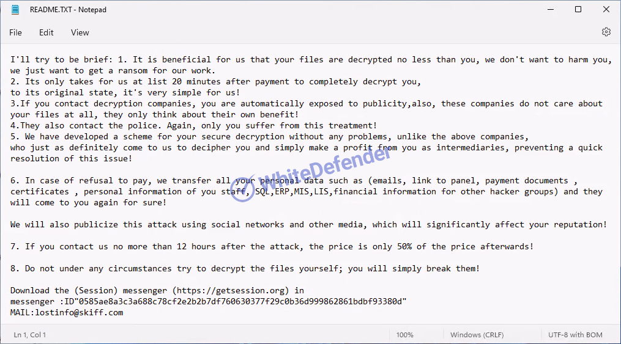Click the README.TXT - Notepad title text
Image resolution: width=621 pixels, height=344 pixels.
[68, 10]
